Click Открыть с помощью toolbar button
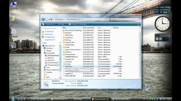The width and height of the screenshot is (181, 101). click(x=78, y=24)
